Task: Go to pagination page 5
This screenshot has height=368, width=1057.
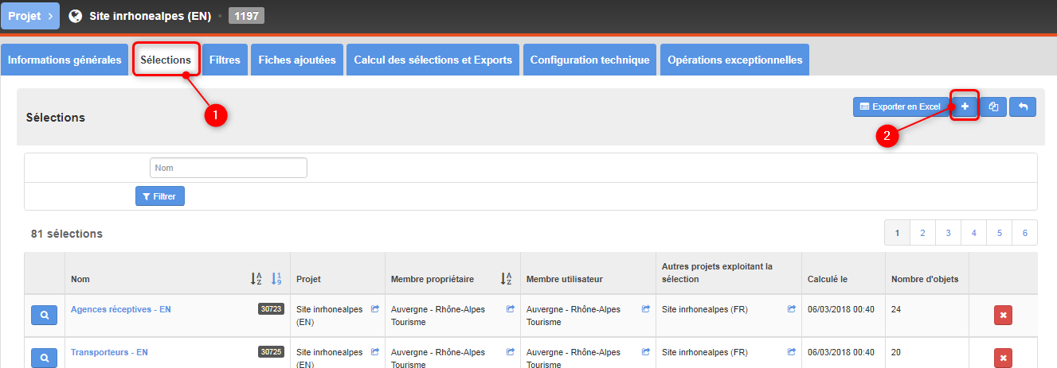Action: point(999,233)
